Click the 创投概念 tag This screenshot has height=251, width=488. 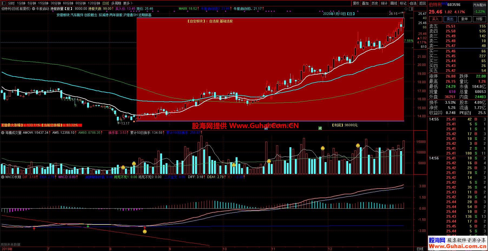pos(91,15)
